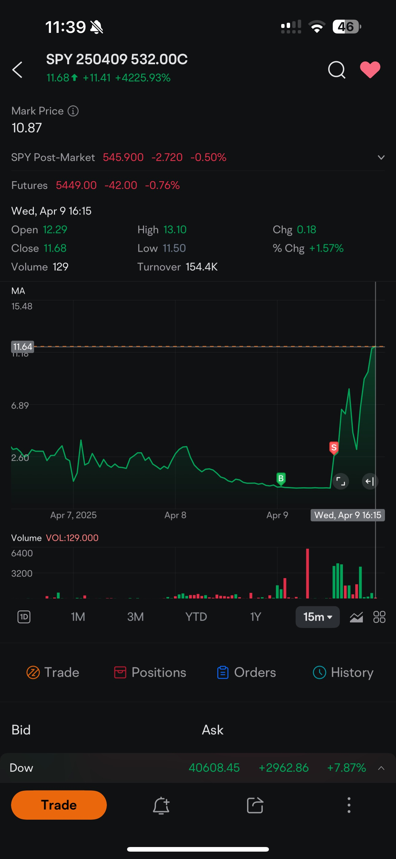Open chart settings grid icon
Image resolution: width=396 pixels, height=859 pixels.
(x=379, y=617)
